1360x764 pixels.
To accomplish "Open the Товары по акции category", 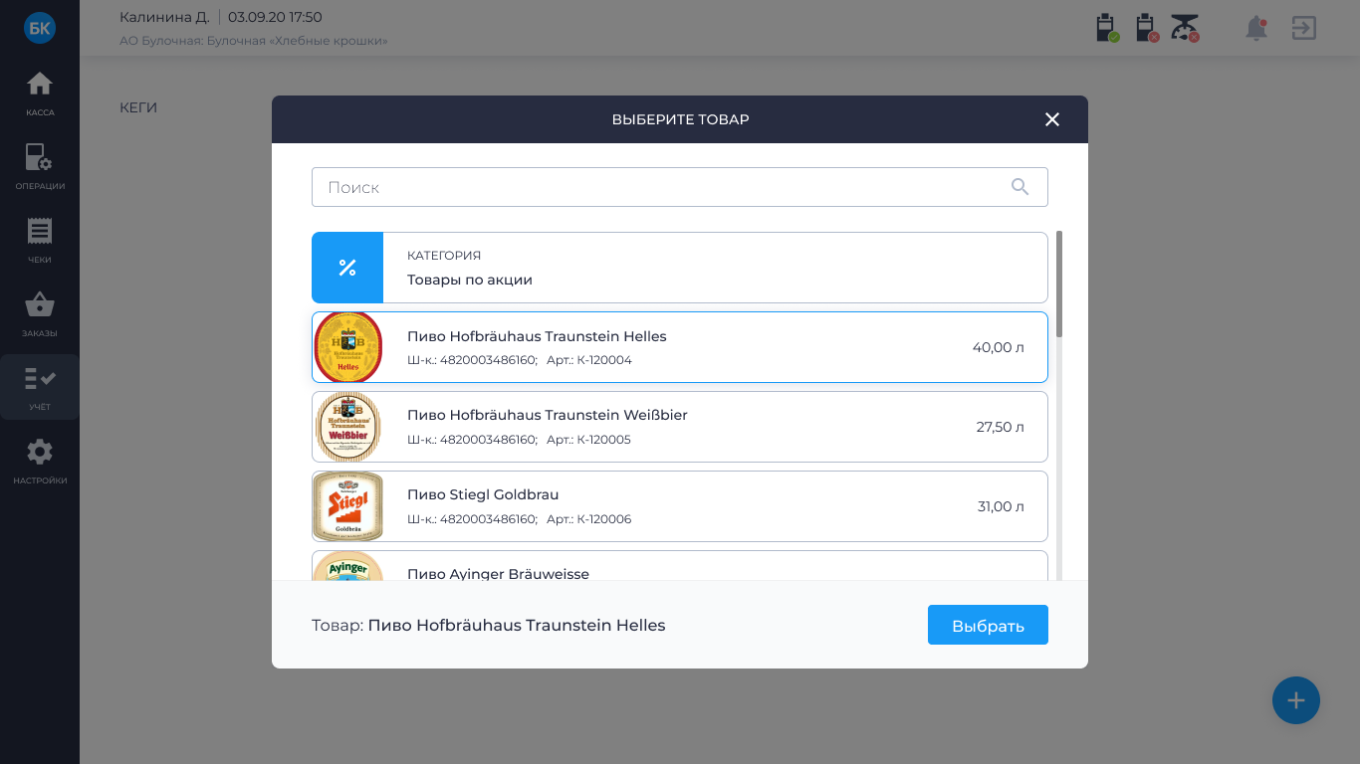I will (680, 268).
